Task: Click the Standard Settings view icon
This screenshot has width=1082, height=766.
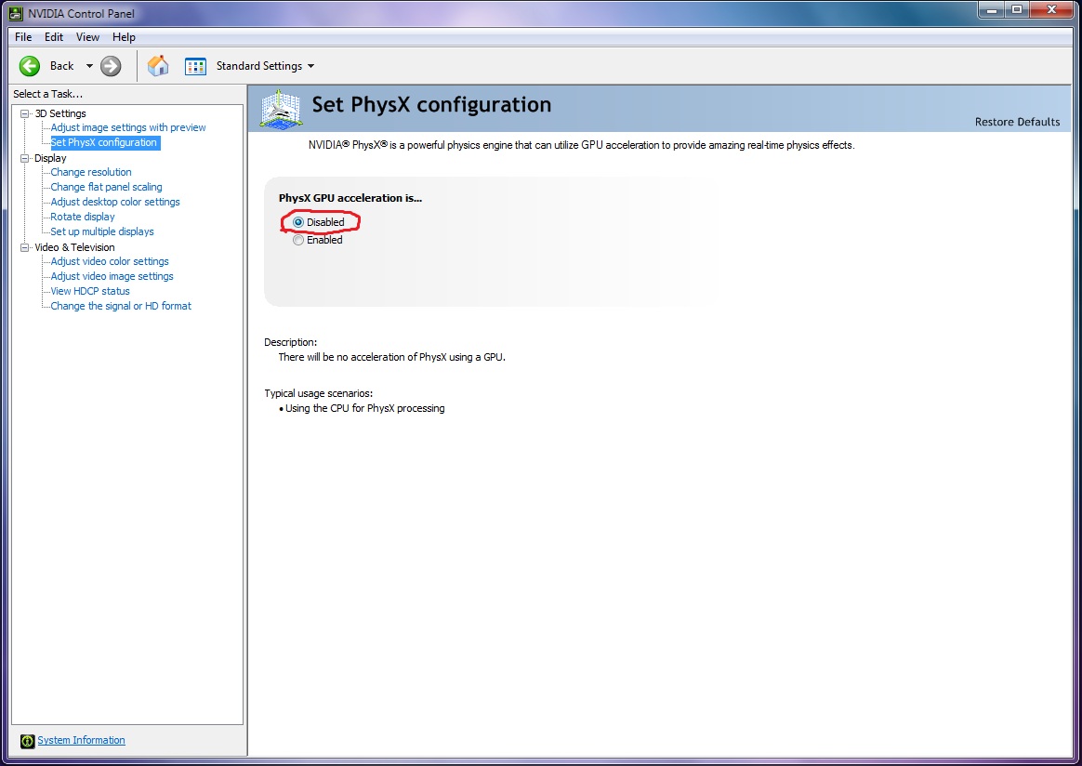Action: click(195, 66)
